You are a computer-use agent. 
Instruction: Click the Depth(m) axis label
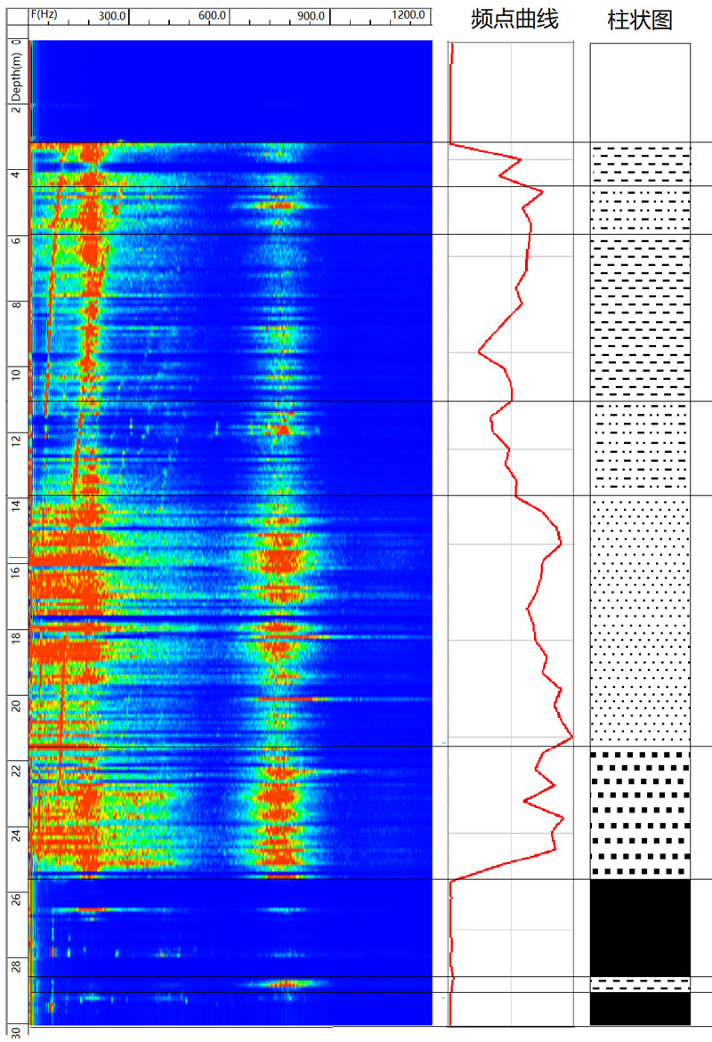pyautogui.click(x=15, y=77)
